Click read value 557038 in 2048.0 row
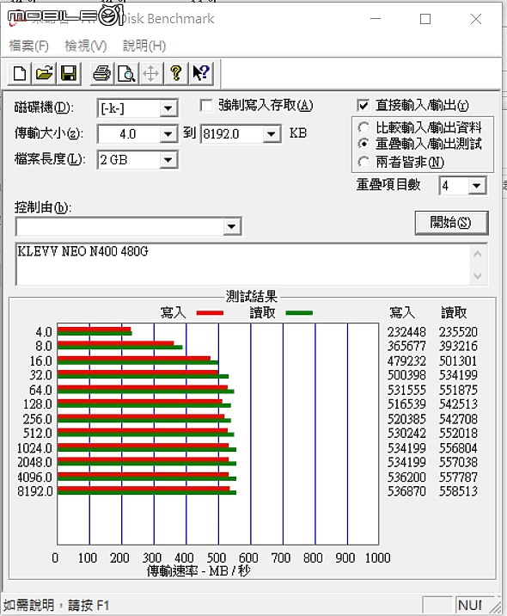507x616 pixels. tap(458, 462)
